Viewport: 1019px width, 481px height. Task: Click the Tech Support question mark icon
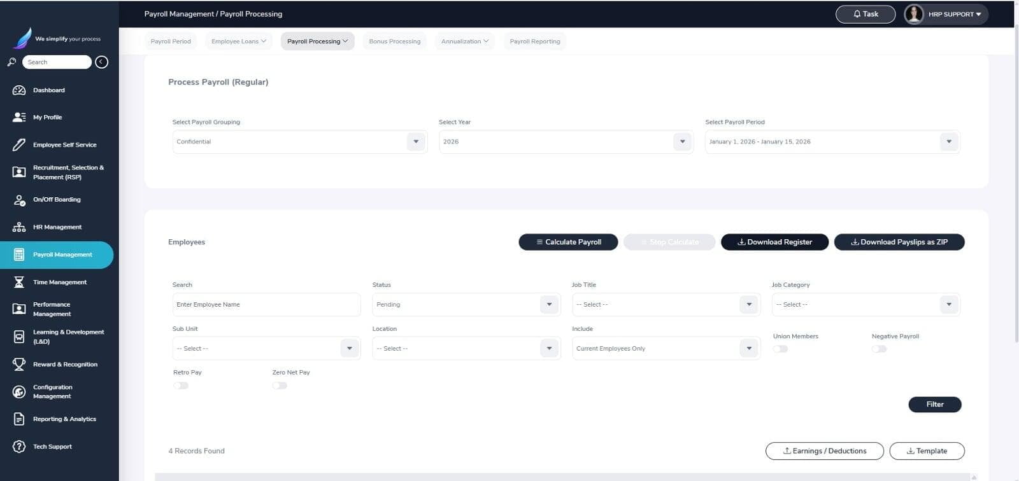click(19, 447)
